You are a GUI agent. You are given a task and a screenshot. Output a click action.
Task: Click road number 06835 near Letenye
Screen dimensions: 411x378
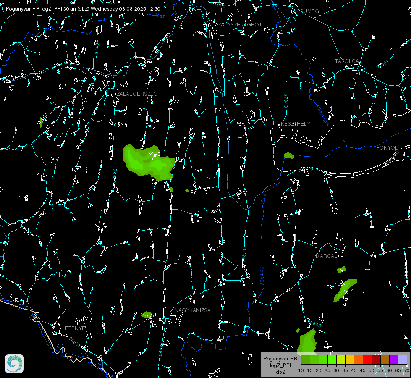(75, 343)
